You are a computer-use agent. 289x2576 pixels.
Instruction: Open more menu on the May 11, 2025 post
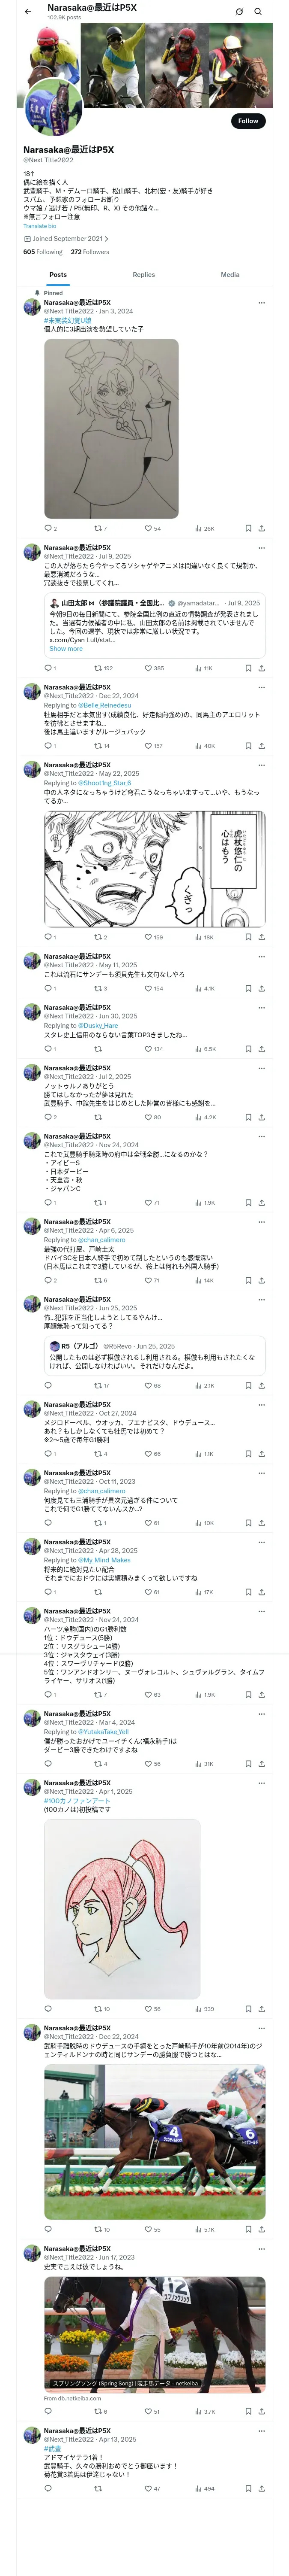point(261,957)
